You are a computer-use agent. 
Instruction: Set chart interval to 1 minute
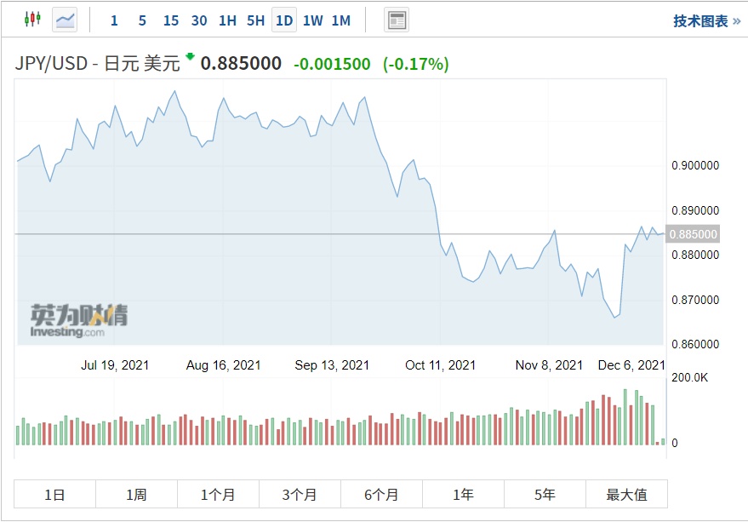(114, 20)
